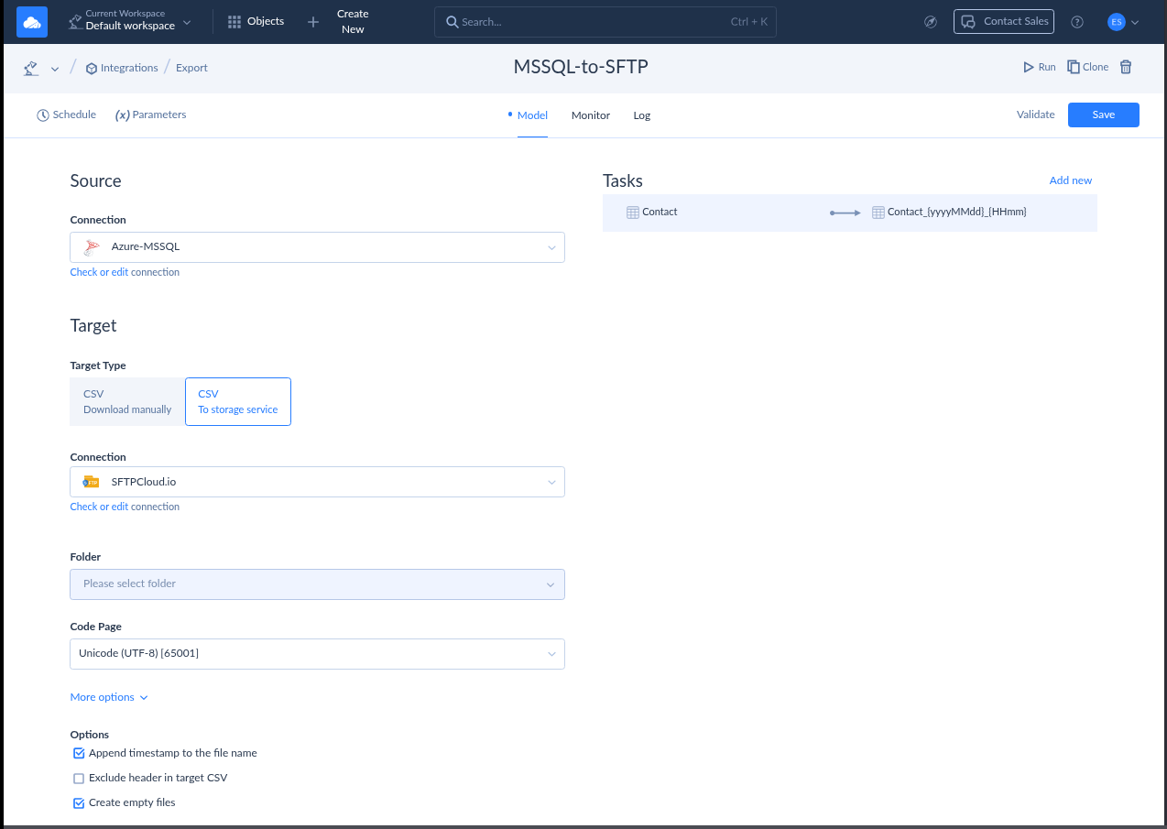1167x829 pixels.
Task: Open the help question mark icon
Action: [x=1077, y=21]
